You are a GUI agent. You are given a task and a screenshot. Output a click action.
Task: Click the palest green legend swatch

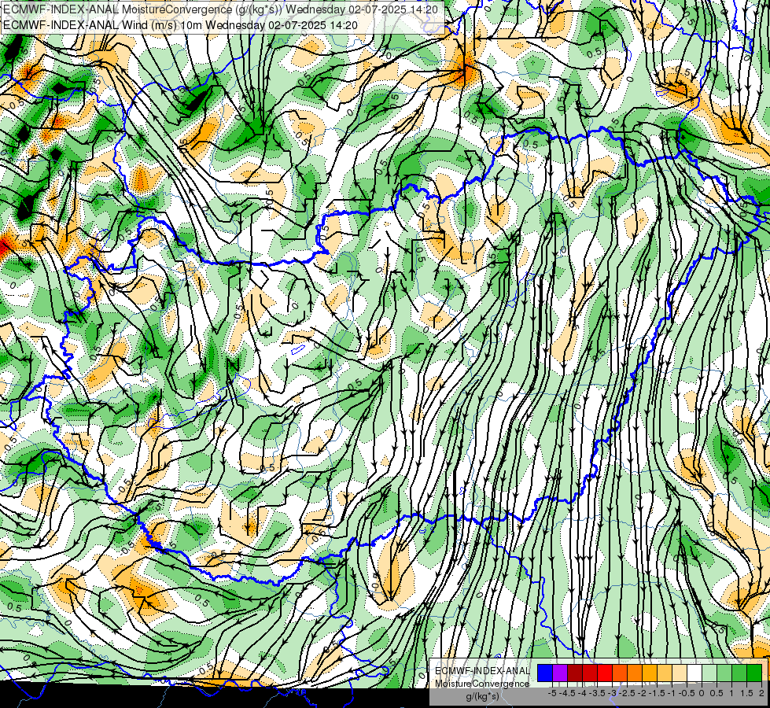click(709, 673)
